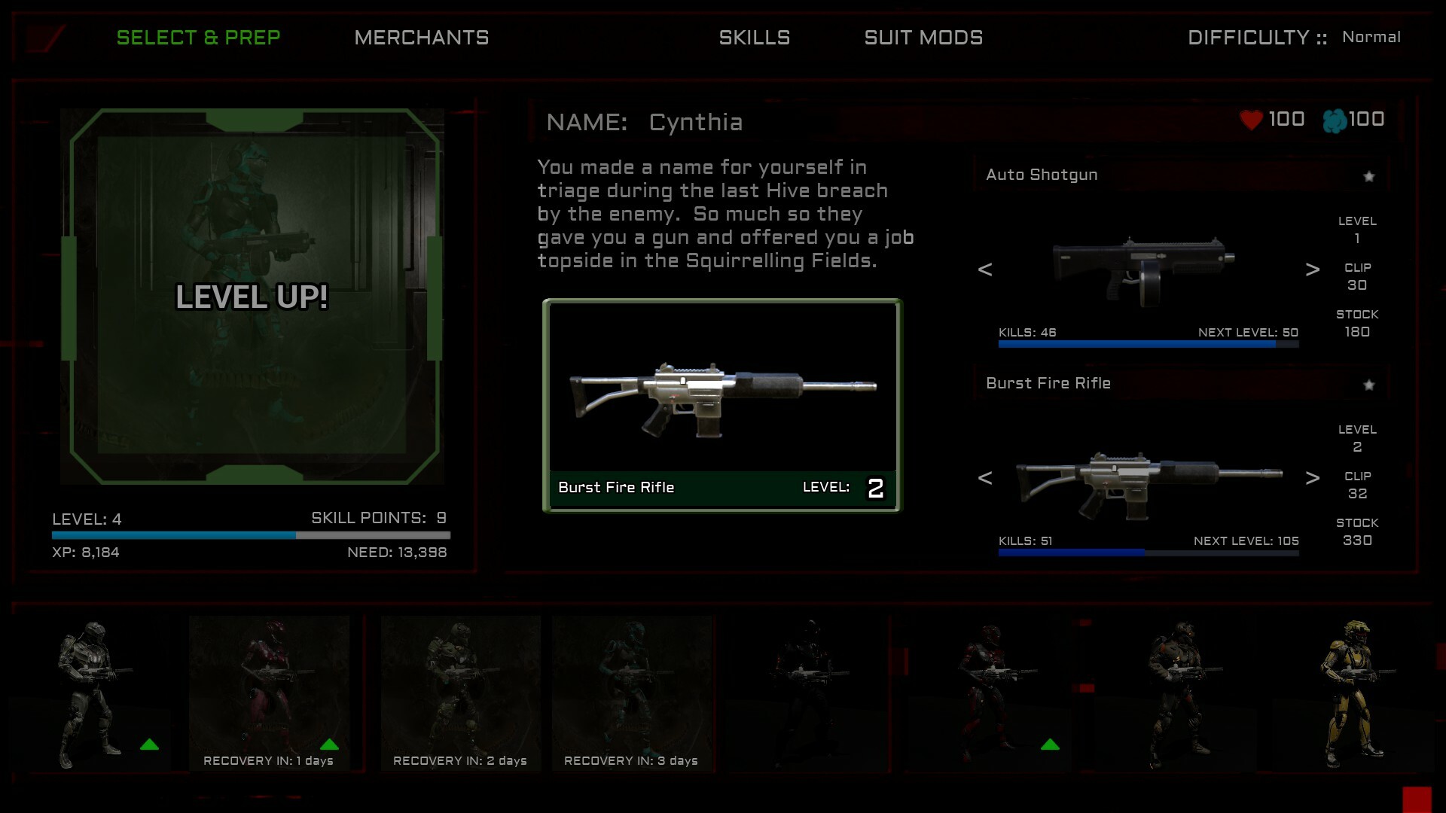The height and width of the screenshot is (813, 1446).
Task: Cycle the Burst Fire Rifle slot right
Action: [1312, 478]
